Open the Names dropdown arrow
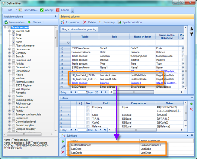This screenshot has height=159, width=197. pos(43,22)
